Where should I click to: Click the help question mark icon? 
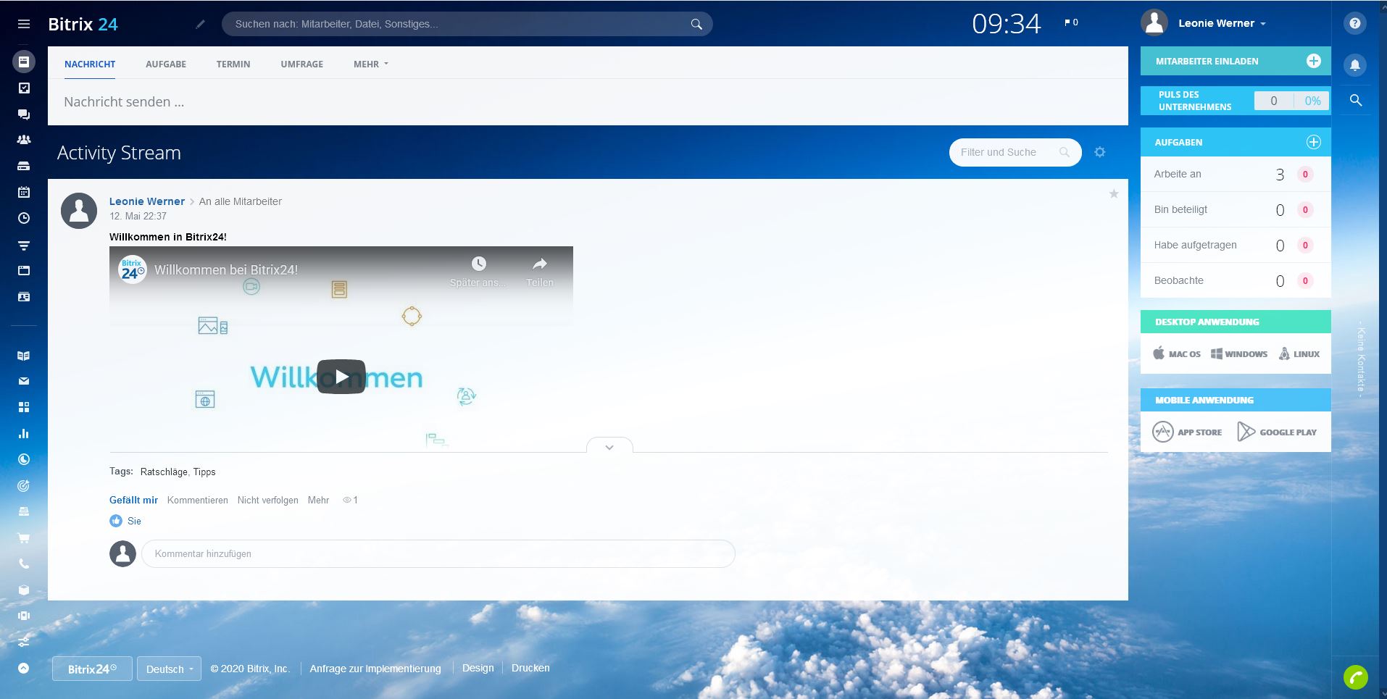[1354, 23]
